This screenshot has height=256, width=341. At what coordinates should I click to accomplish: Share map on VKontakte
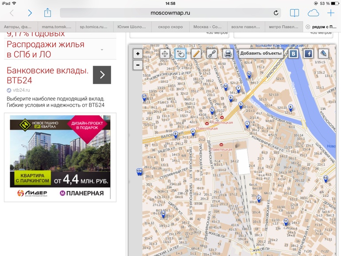tap(293, 54)
